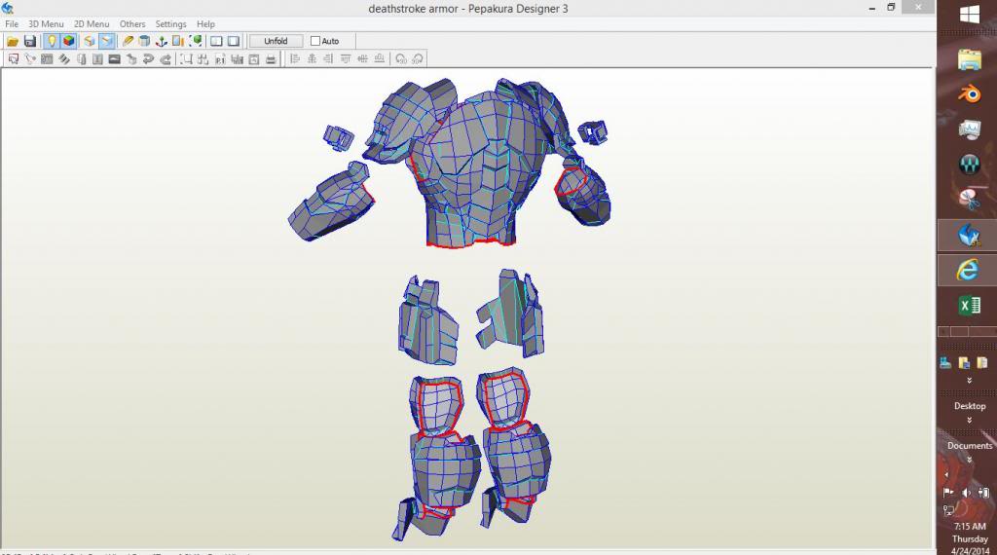Click the cylinder 3D object icon
997x555 pixels.
[x=144, y=41]
